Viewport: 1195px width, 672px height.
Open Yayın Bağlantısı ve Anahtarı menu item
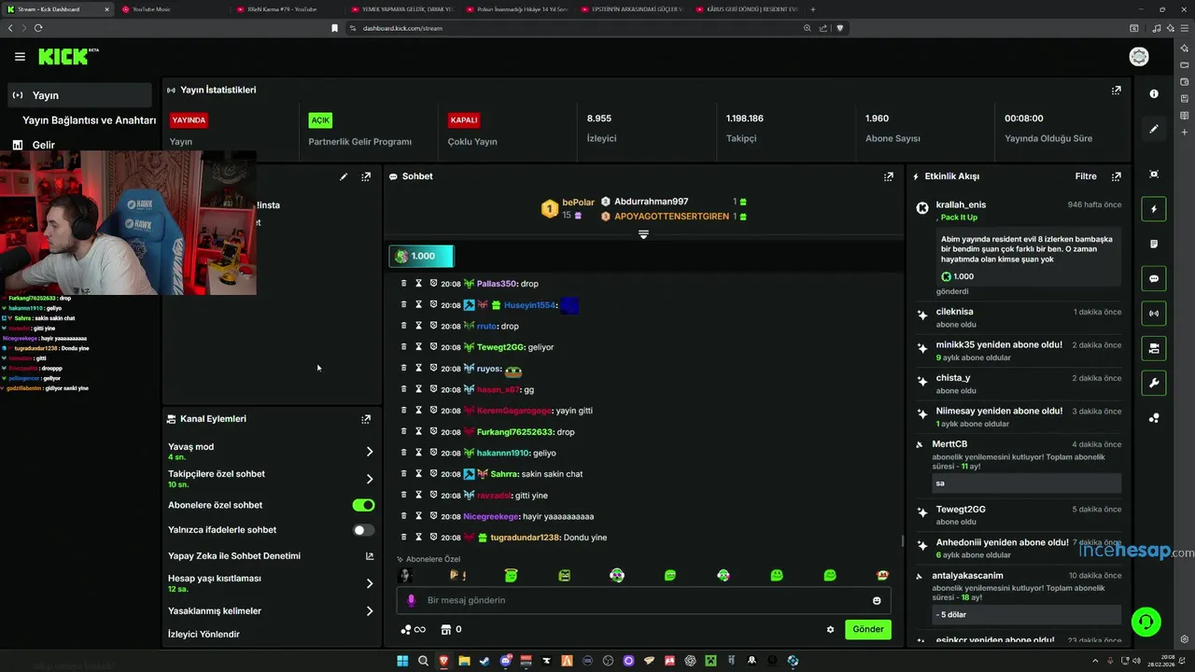[x=89, y=120]
